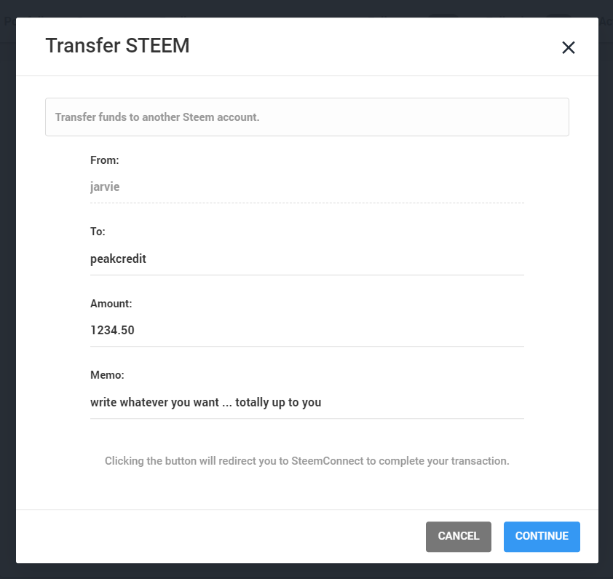
Task: Click the dashed line under the From value
Action: pyautogui.click(x=306, y=203)
